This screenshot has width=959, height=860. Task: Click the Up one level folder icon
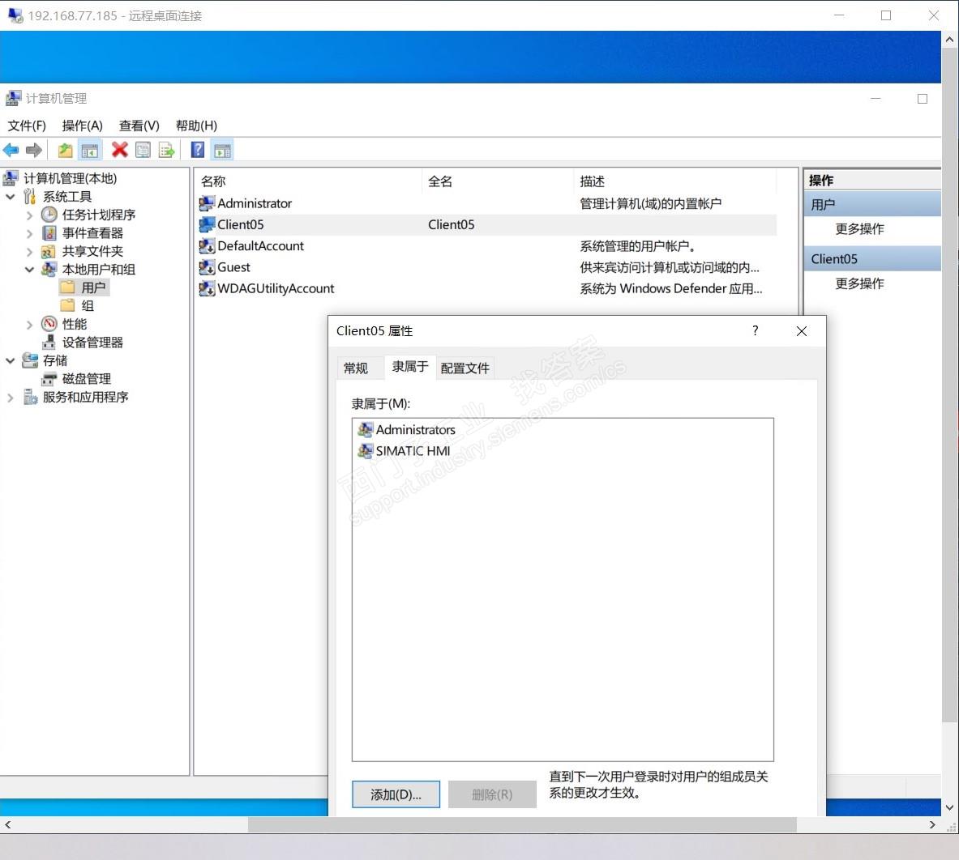pyautogui.click(x=65, y=150)
